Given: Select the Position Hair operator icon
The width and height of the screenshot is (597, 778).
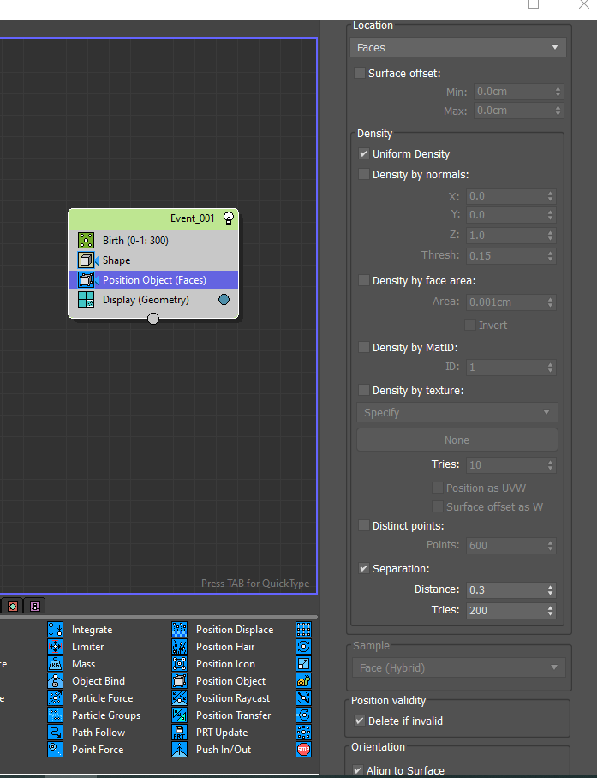Looking at the screenshot, I should [x=180, y=647].
